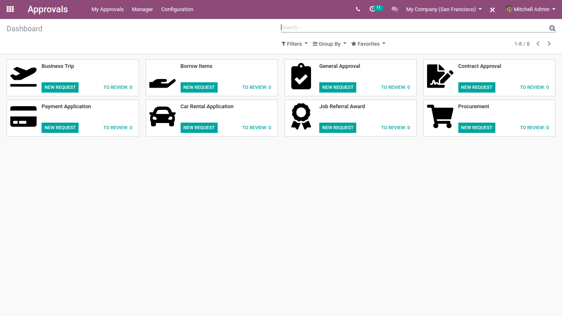This screenshot has width=562, height=316.
Task: Click the Procurement card title
Action: click(474, 107)
